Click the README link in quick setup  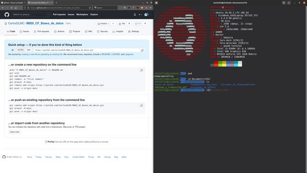(x=106, y=54)
